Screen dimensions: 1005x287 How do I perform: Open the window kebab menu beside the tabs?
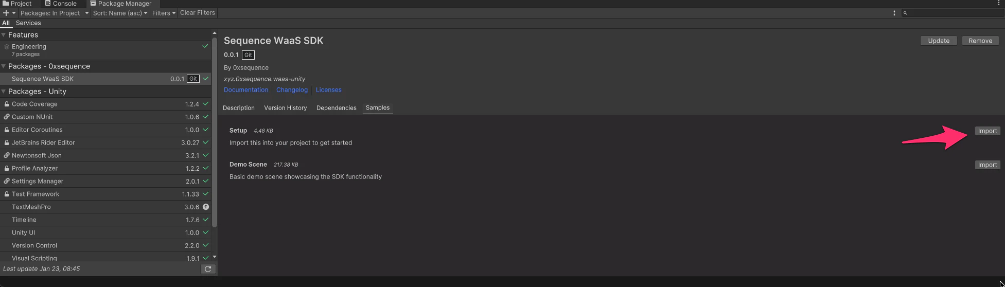[x=999, y=3]
